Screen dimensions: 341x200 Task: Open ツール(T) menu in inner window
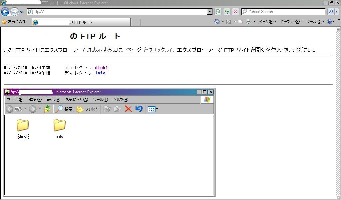click(101, 100)
